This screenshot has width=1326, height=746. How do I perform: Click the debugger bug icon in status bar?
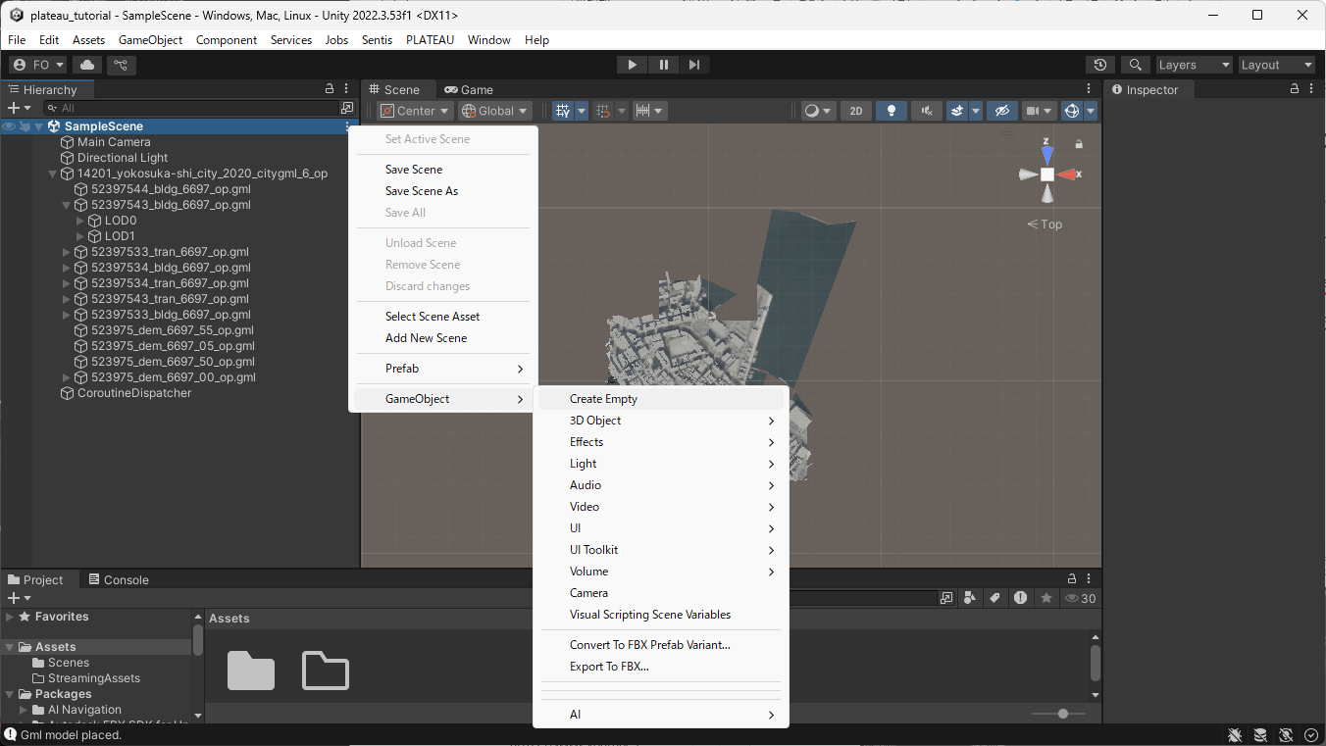coord(1237,735)
